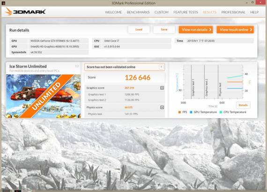
Task: Maximize the 3DMark window
Action: pyautogui.click(x=252, y=2)
